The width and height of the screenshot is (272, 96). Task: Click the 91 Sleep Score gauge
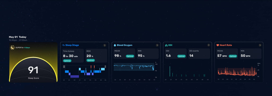tap(33, 69)
